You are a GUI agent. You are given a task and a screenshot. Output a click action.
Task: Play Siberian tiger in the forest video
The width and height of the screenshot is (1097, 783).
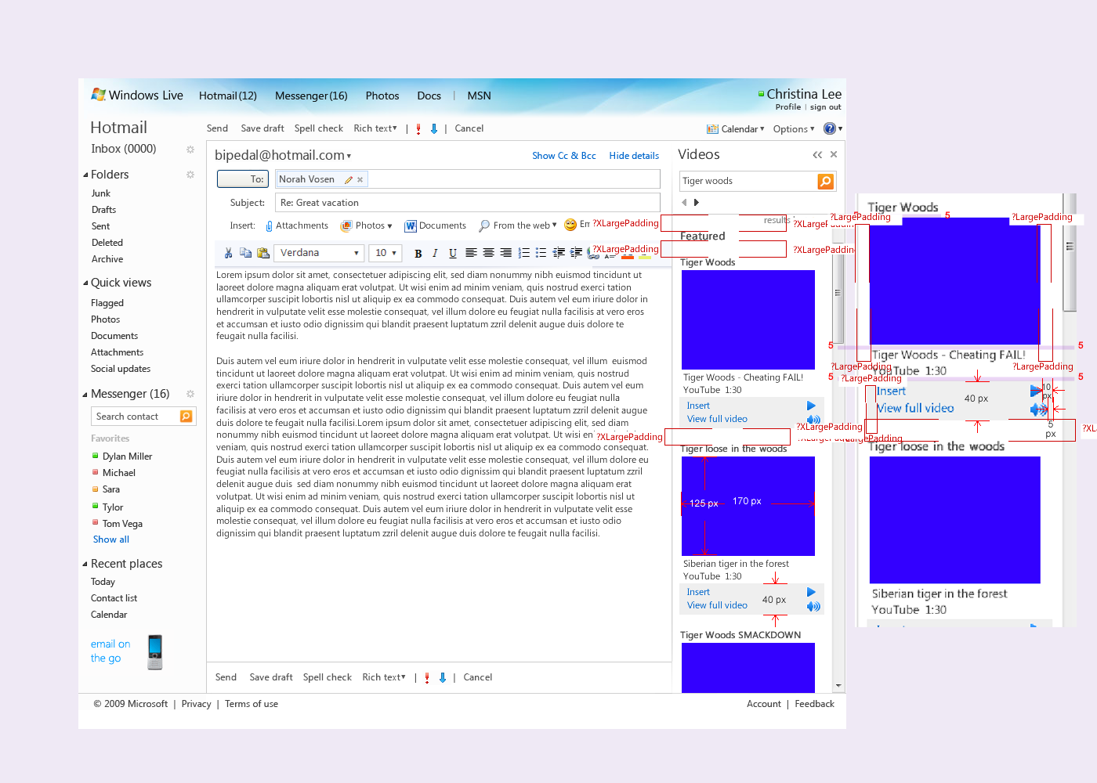(x=811, y=592)
